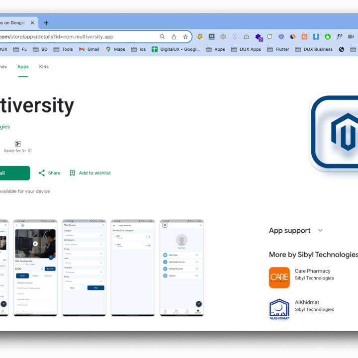
Task: Open the DUX Business bookmarks folder
Action: point(314,49)
